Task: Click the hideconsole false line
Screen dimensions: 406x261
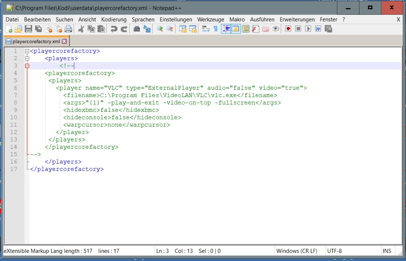Action: [x=122, y=117]
